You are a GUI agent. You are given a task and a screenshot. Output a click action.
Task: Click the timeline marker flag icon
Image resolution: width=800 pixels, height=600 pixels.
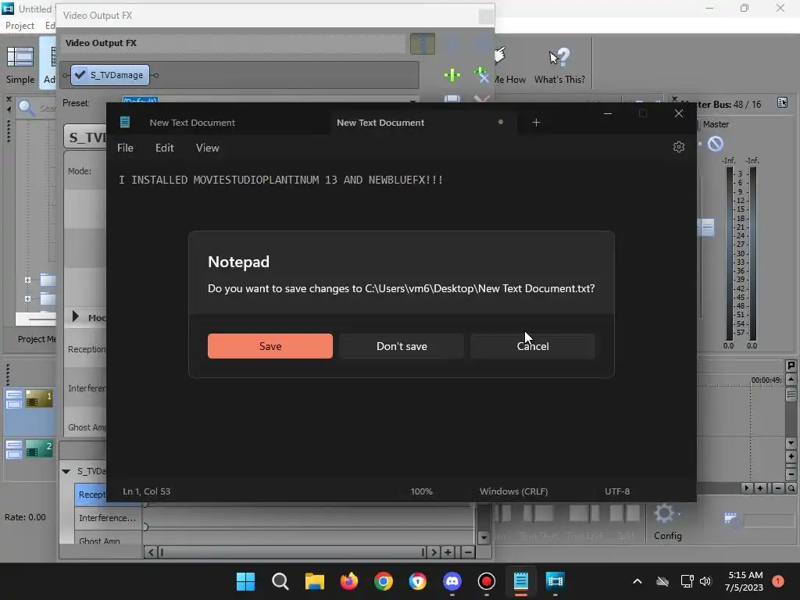pos(791,366)
